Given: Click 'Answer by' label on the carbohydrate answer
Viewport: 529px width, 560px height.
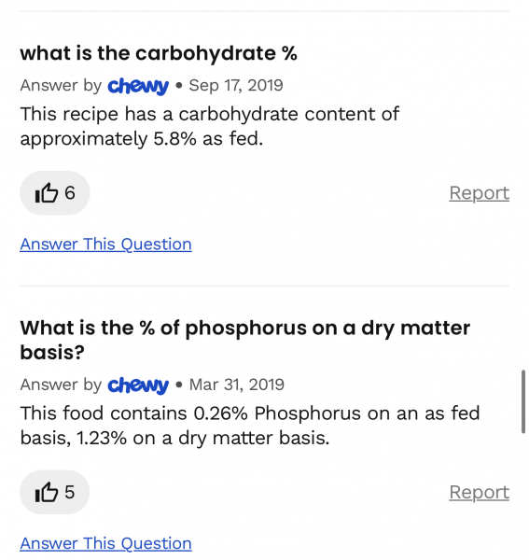Looking at the screenshot, I should pos(61,86).
